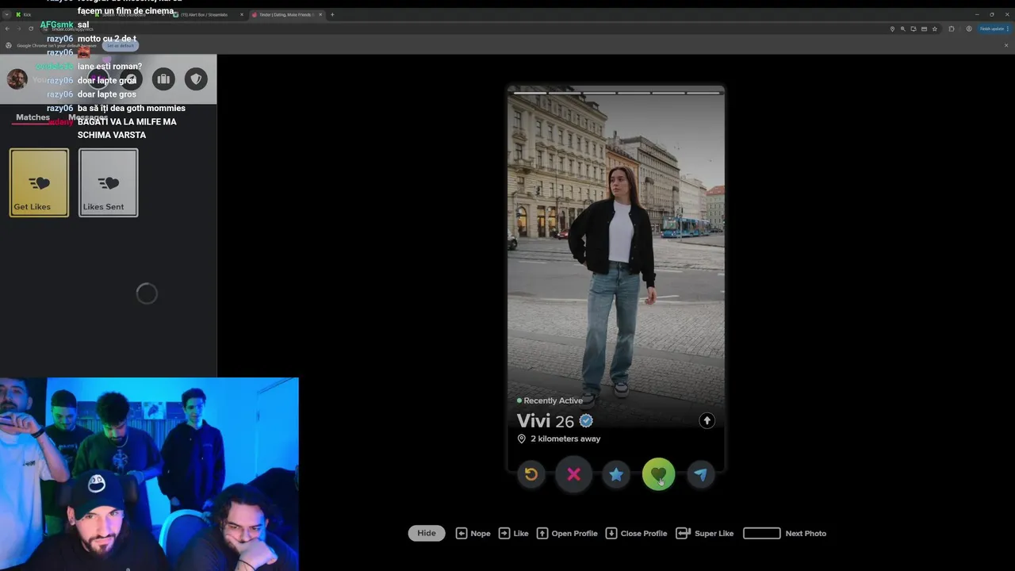Click the location permission icon in address bar

tap(892, 29)
